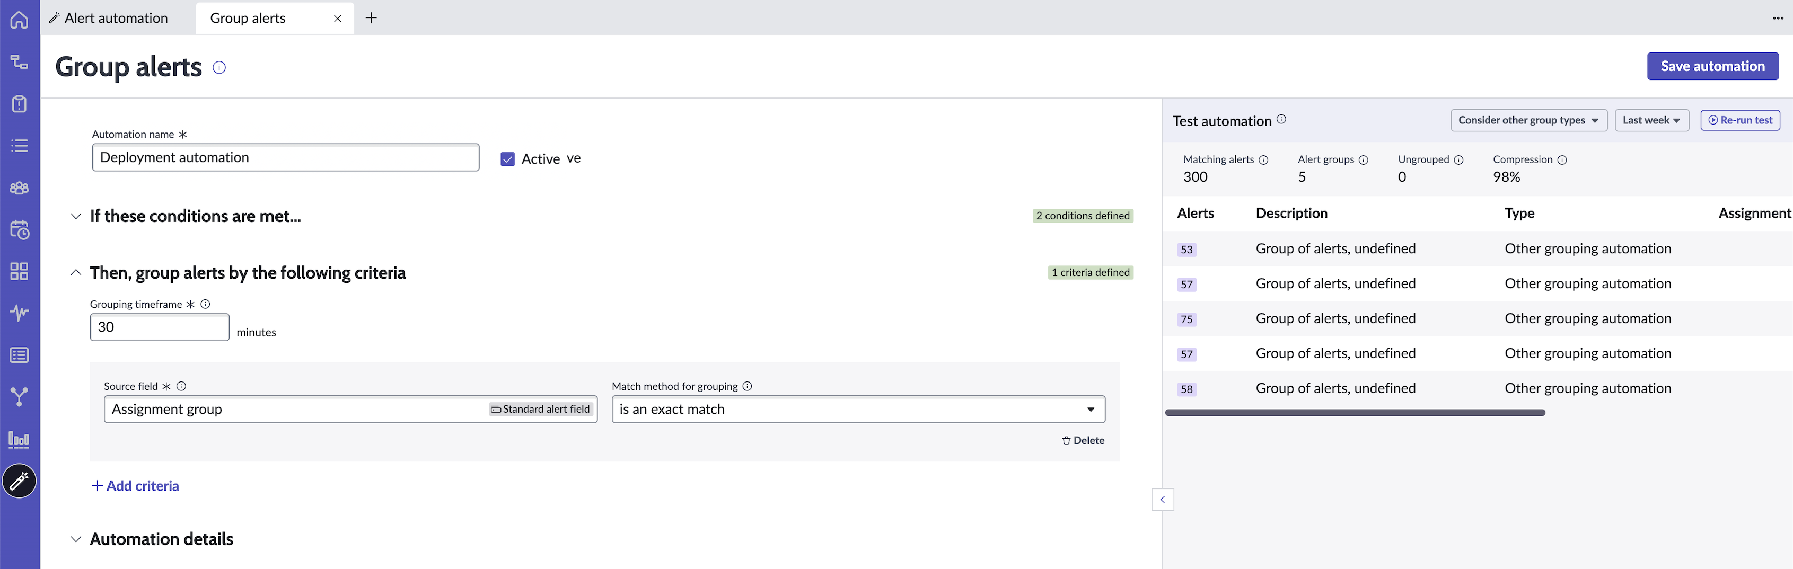Open the bar chart reports sidebar icon
The width and height of the screenshot is (1793, 569).
(20, 440)
